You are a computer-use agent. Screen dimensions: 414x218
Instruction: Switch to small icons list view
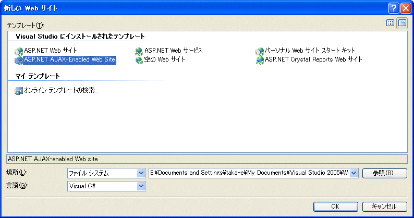[x=402, y=23]
